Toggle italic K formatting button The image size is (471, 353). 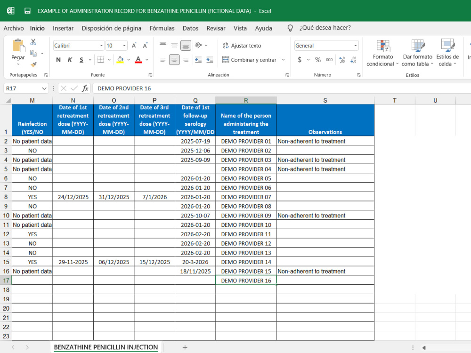coord(70,60)
